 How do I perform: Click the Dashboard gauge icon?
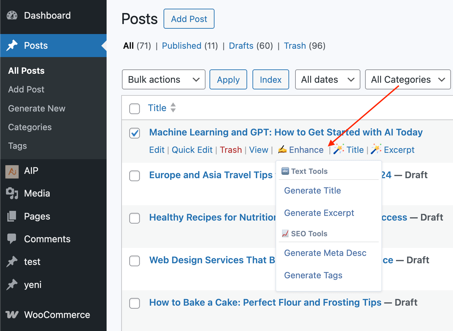(12, 15)
